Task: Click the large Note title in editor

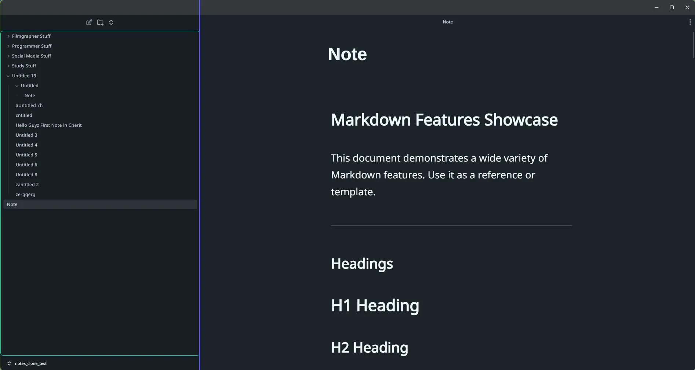Action: 347,54
